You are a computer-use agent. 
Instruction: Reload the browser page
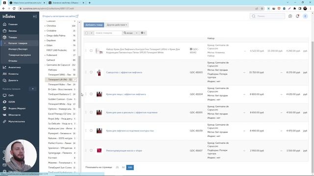14,9
